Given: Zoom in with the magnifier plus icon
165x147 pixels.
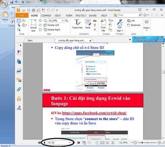Looking at the screenshot, I should tap(66, 21).
